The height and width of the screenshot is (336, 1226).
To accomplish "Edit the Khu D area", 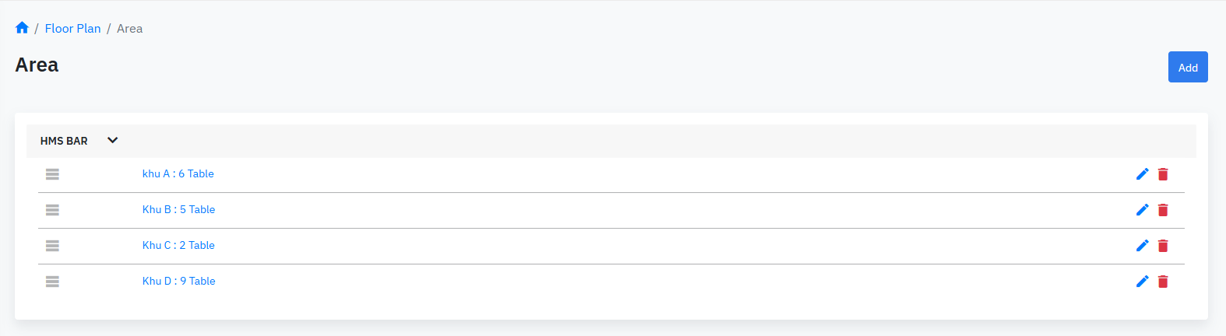I will coord(1143,282).
